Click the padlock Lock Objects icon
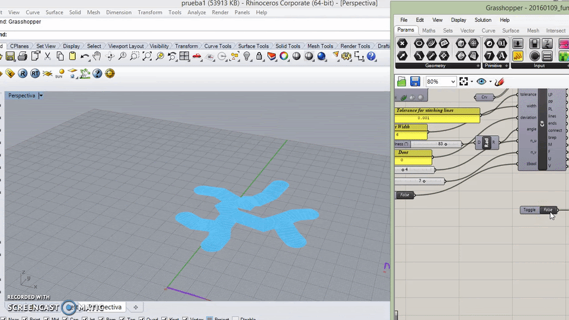This screenshot has width=569, height=320. (259, 56)
